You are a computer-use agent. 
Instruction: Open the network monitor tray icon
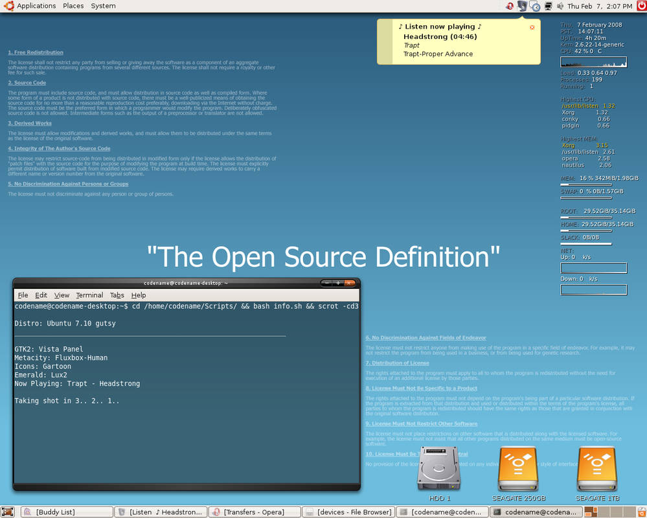pos(549,6)
